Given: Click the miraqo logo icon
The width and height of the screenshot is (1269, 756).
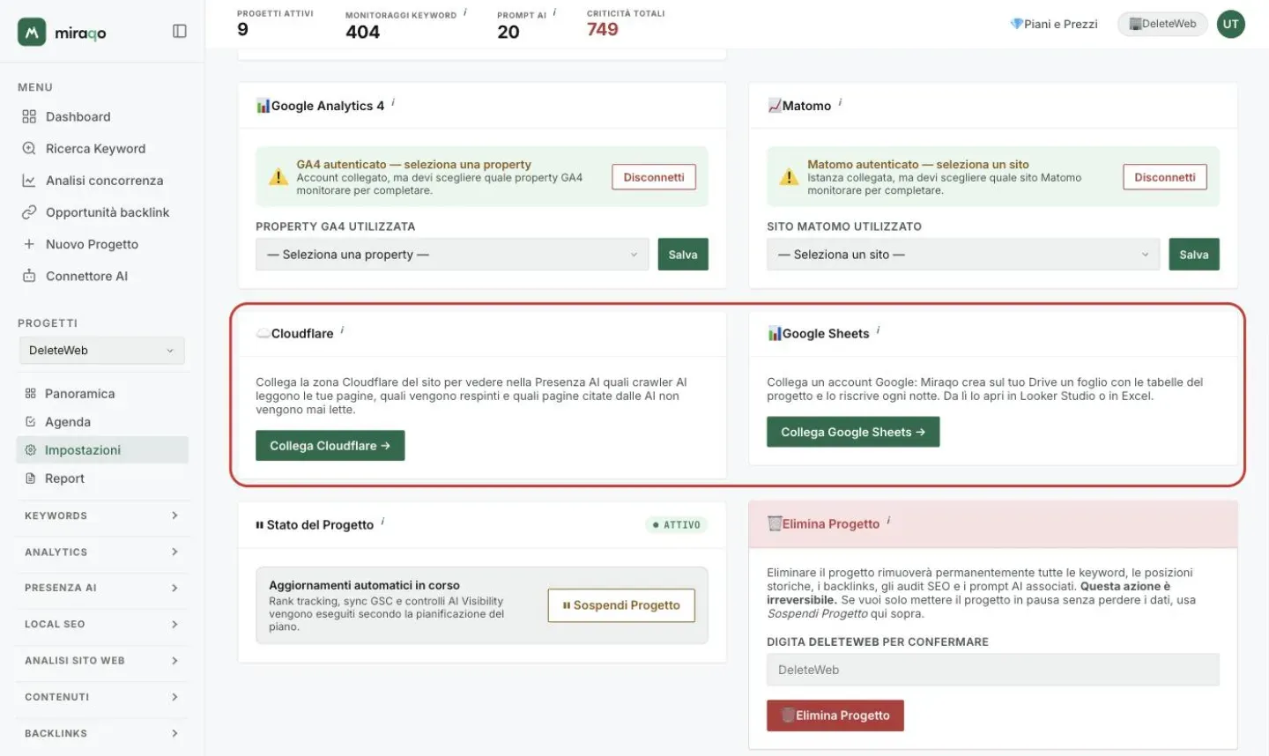Looking at the screenshot, I should coord(32,33).
